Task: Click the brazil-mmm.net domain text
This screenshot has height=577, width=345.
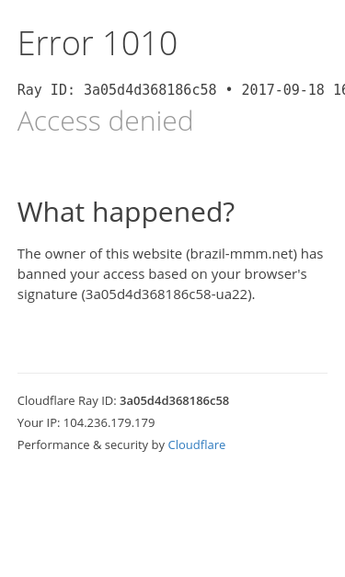Action: click(x=242, y=254)
